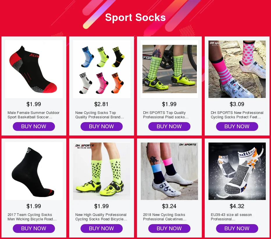View the pink polka dot socks photo
Viewport: 271px width, 239px height.
coord(237,69)
